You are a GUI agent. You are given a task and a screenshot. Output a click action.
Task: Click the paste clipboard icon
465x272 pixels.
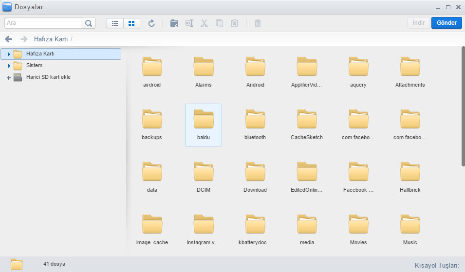235,23
